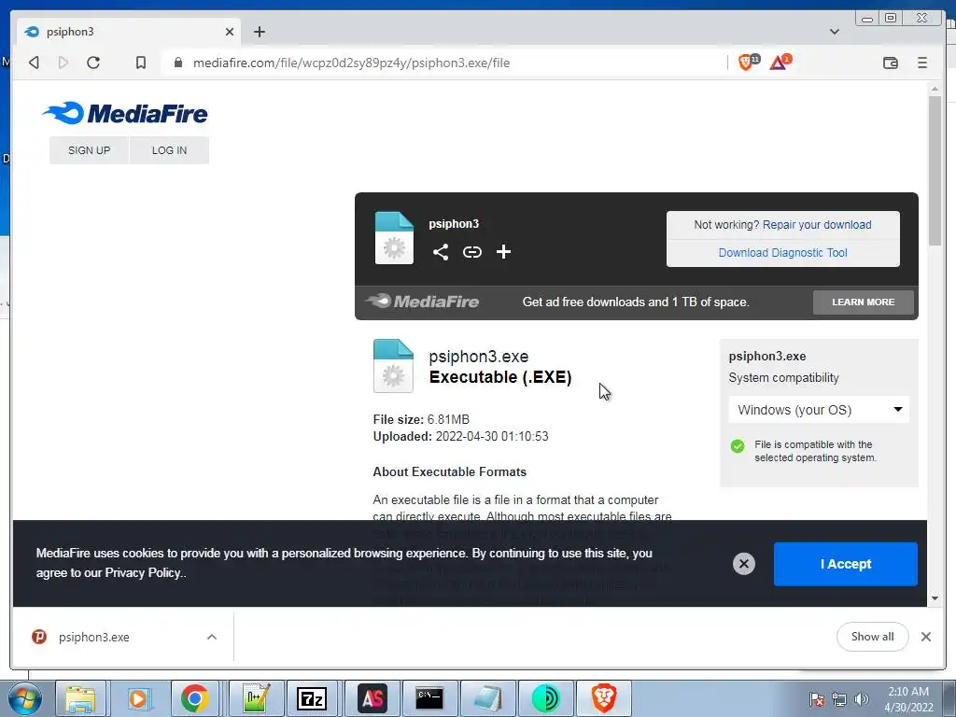The height and width of the screenshot is (717, 956).
Task: Click Download Diagnostic Tool link
Action: [x=782, y=253]
